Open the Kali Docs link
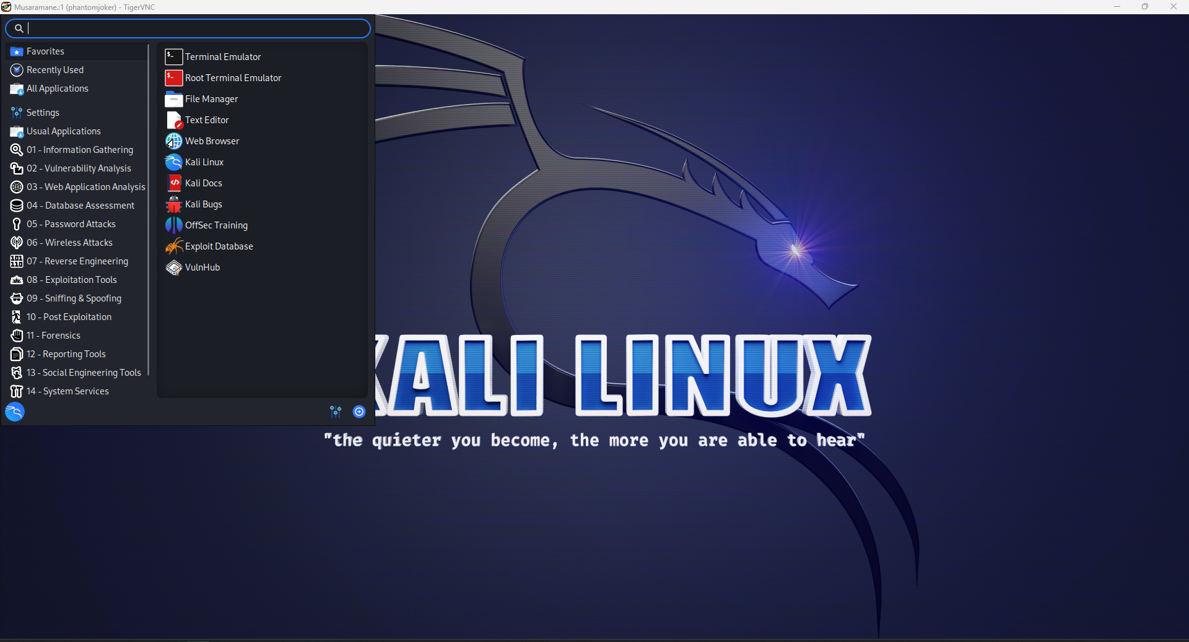The image size is (1189, 642). pos(203,183)
